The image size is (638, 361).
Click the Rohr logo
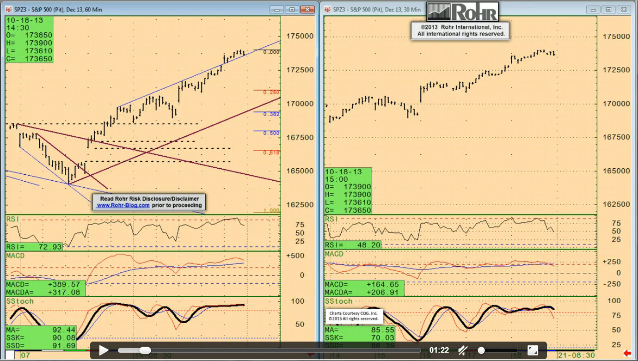[462, 12]
